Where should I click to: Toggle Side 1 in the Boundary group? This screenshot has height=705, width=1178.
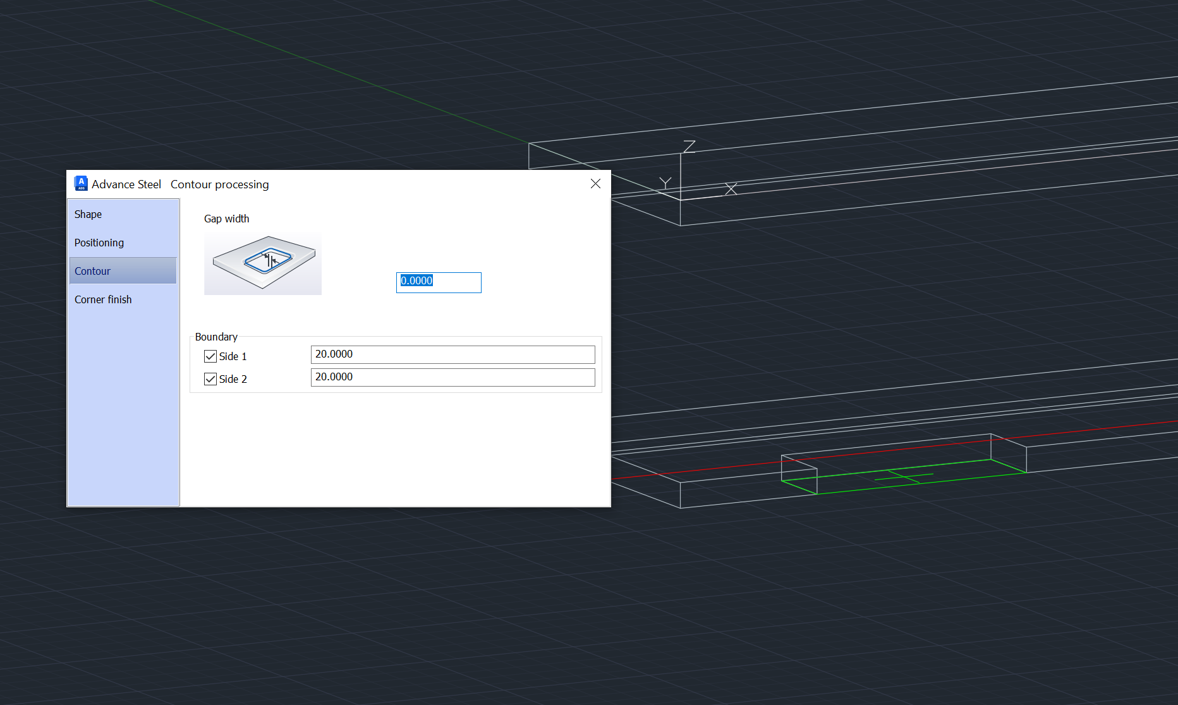coord(210,356)
